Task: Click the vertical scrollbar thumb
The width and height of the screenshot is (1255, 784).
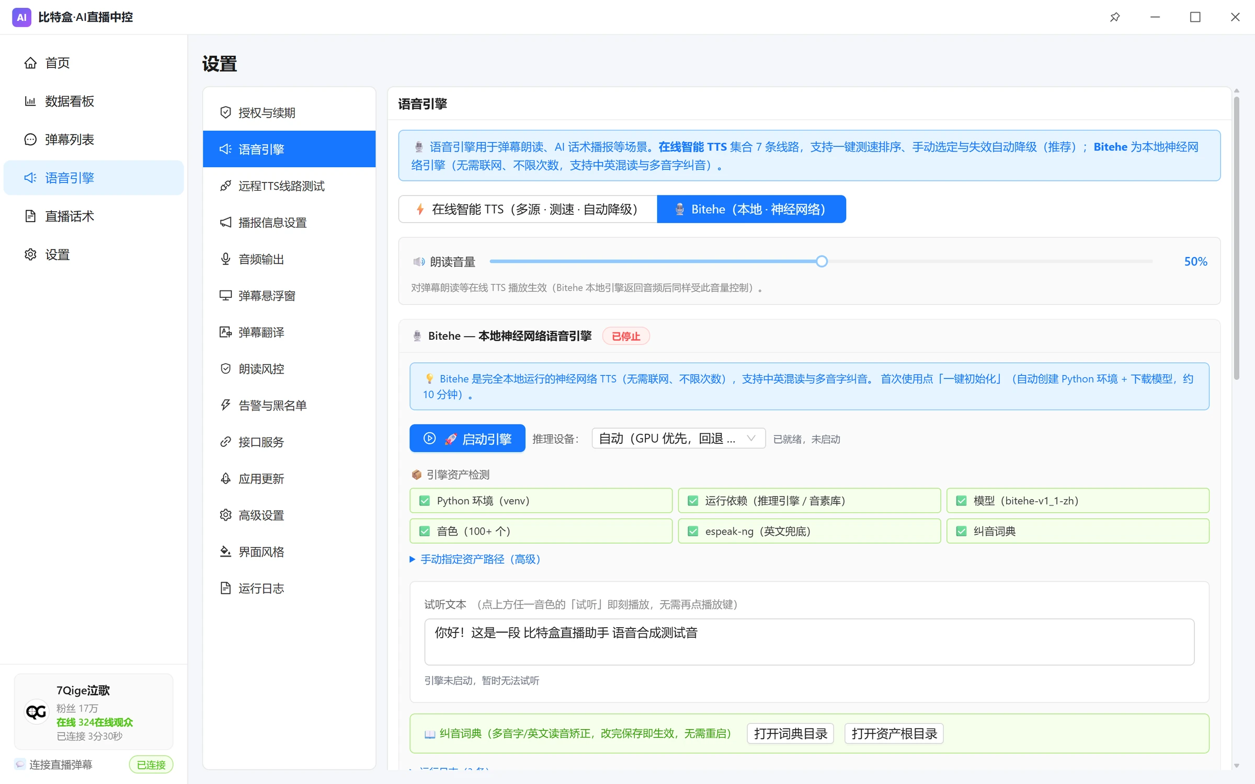Action: pos(1236,238)
